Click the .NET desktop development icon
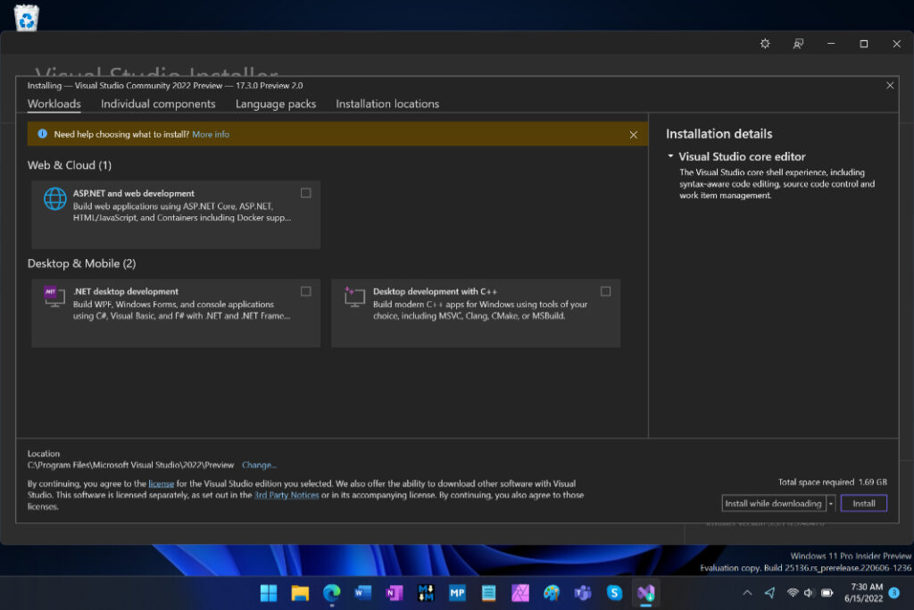 click(x=54, y=297)
